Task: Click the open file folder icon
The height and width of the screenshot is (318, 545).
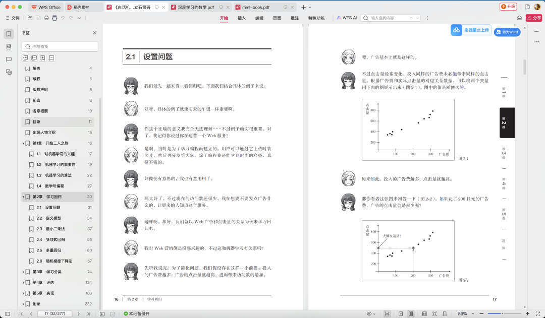Action: 30,18
